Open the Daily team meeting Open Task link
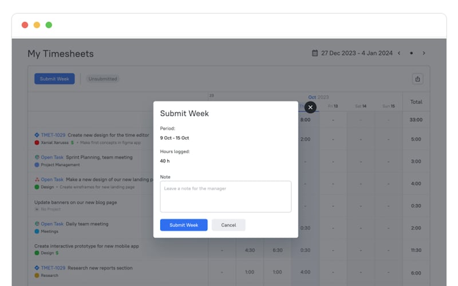The height and width of the screenshot is (286, 458). tap(52, 224)
